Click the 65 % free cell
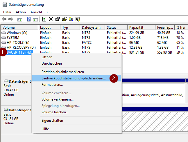The width and height of the screenshot is (188, 142). (180, 43)
